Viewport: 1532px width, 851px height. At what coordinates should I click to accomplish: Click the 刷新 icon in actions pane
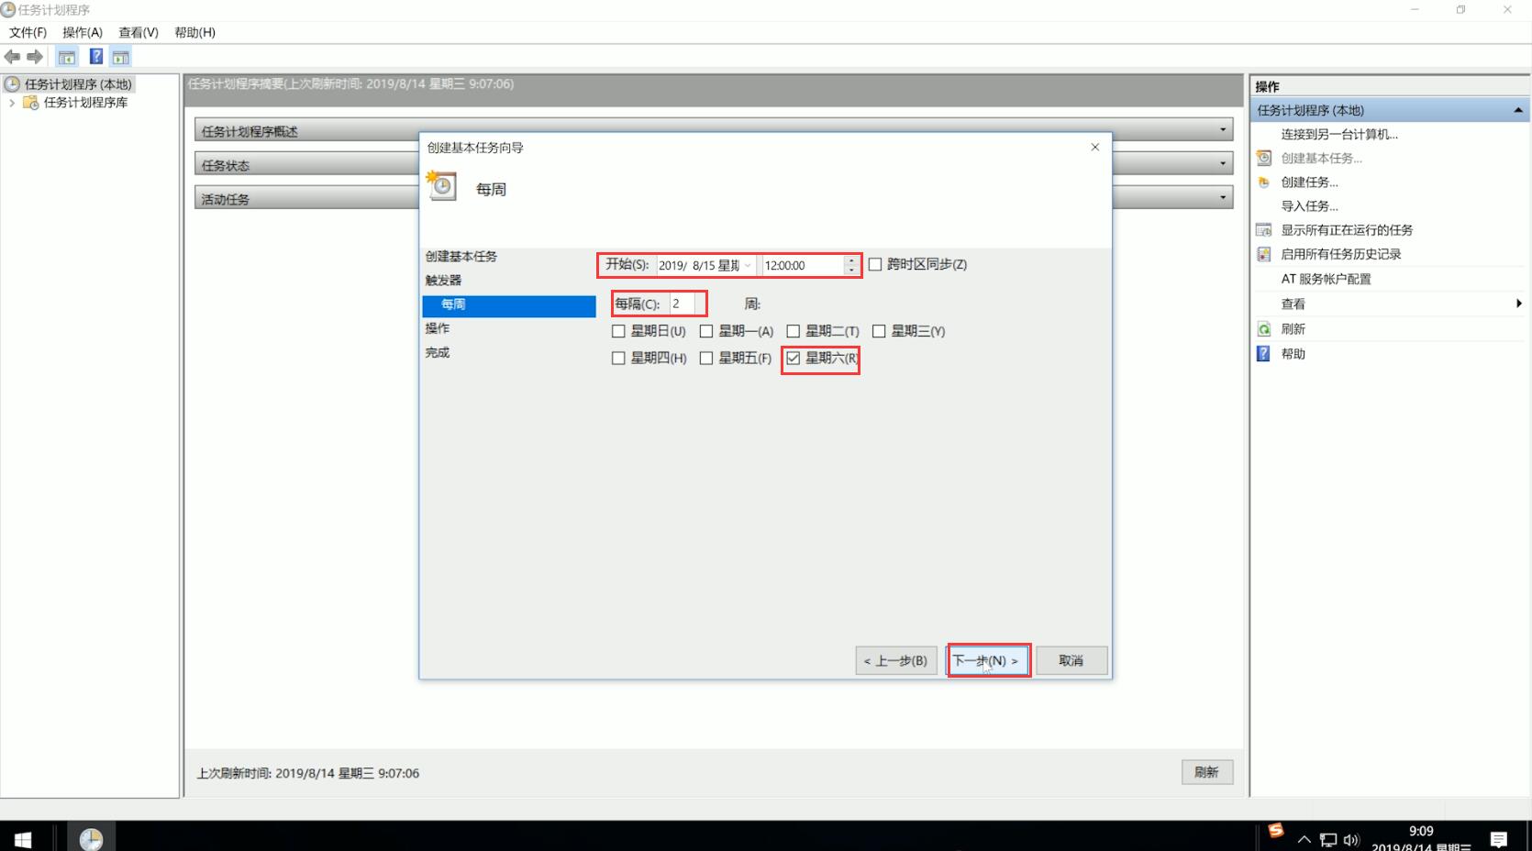tap(1264, 329)
